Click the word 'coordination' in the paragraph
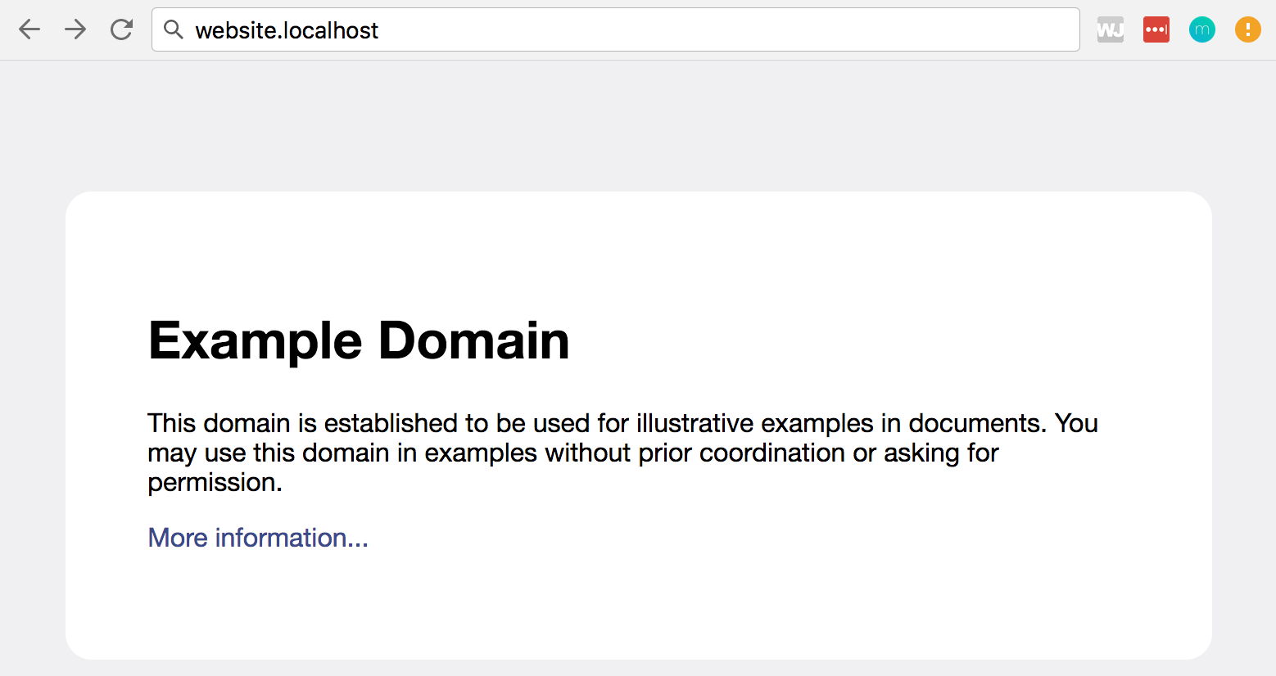 pyautogui.click(x=771, y=453)
